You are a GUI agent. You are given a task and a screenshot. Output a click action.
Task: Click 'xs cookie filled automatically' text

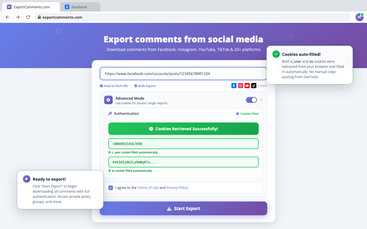point(132,171)
